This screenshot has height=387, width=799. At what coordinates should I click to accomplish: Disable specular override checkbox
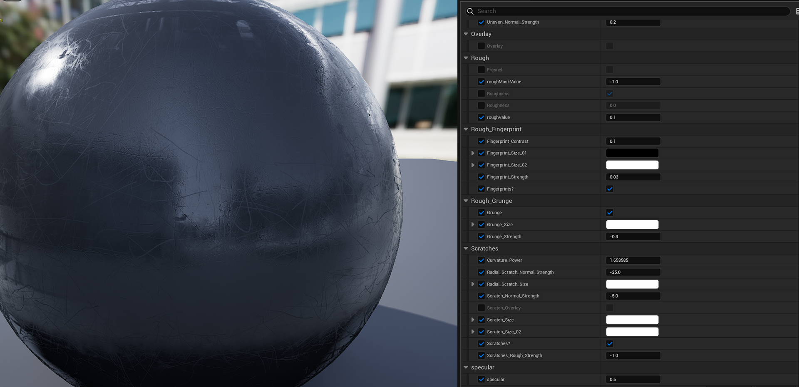(x=481, y=380)
